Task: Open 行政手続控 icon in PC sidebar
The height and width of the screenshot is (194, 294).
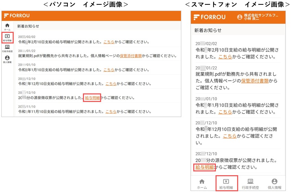Action: click(x=7, y=47)
